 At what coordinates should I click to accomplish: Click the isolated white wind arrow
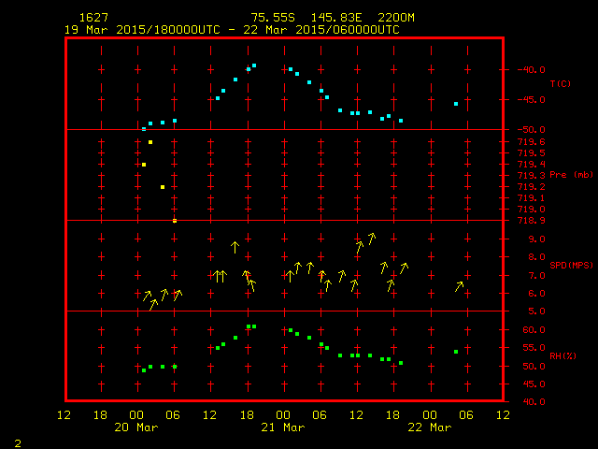click(235, 247)
